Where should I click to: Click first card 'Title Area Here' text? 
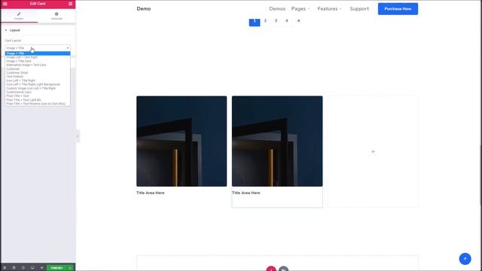pos(151,193)
